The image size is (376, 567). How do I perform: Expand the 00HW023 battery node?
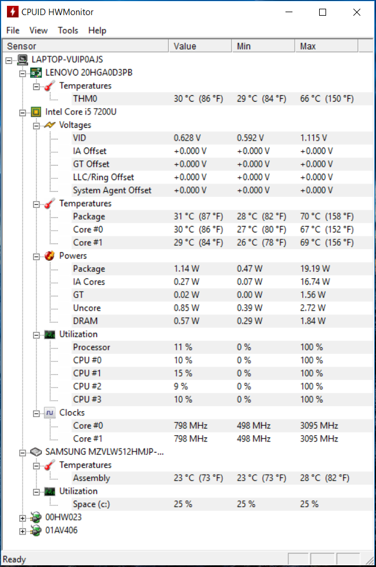click(x=23, y=518)
